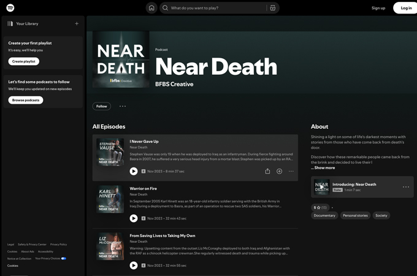Open the Stephen Vause episode thumbnail

(x=110, y=152)
